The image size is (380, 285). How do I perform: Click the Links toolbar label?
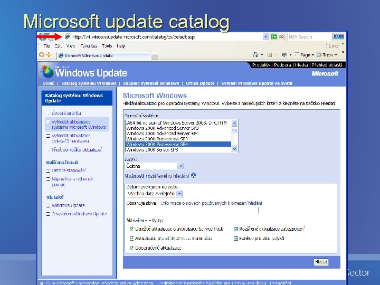point(334,46)
